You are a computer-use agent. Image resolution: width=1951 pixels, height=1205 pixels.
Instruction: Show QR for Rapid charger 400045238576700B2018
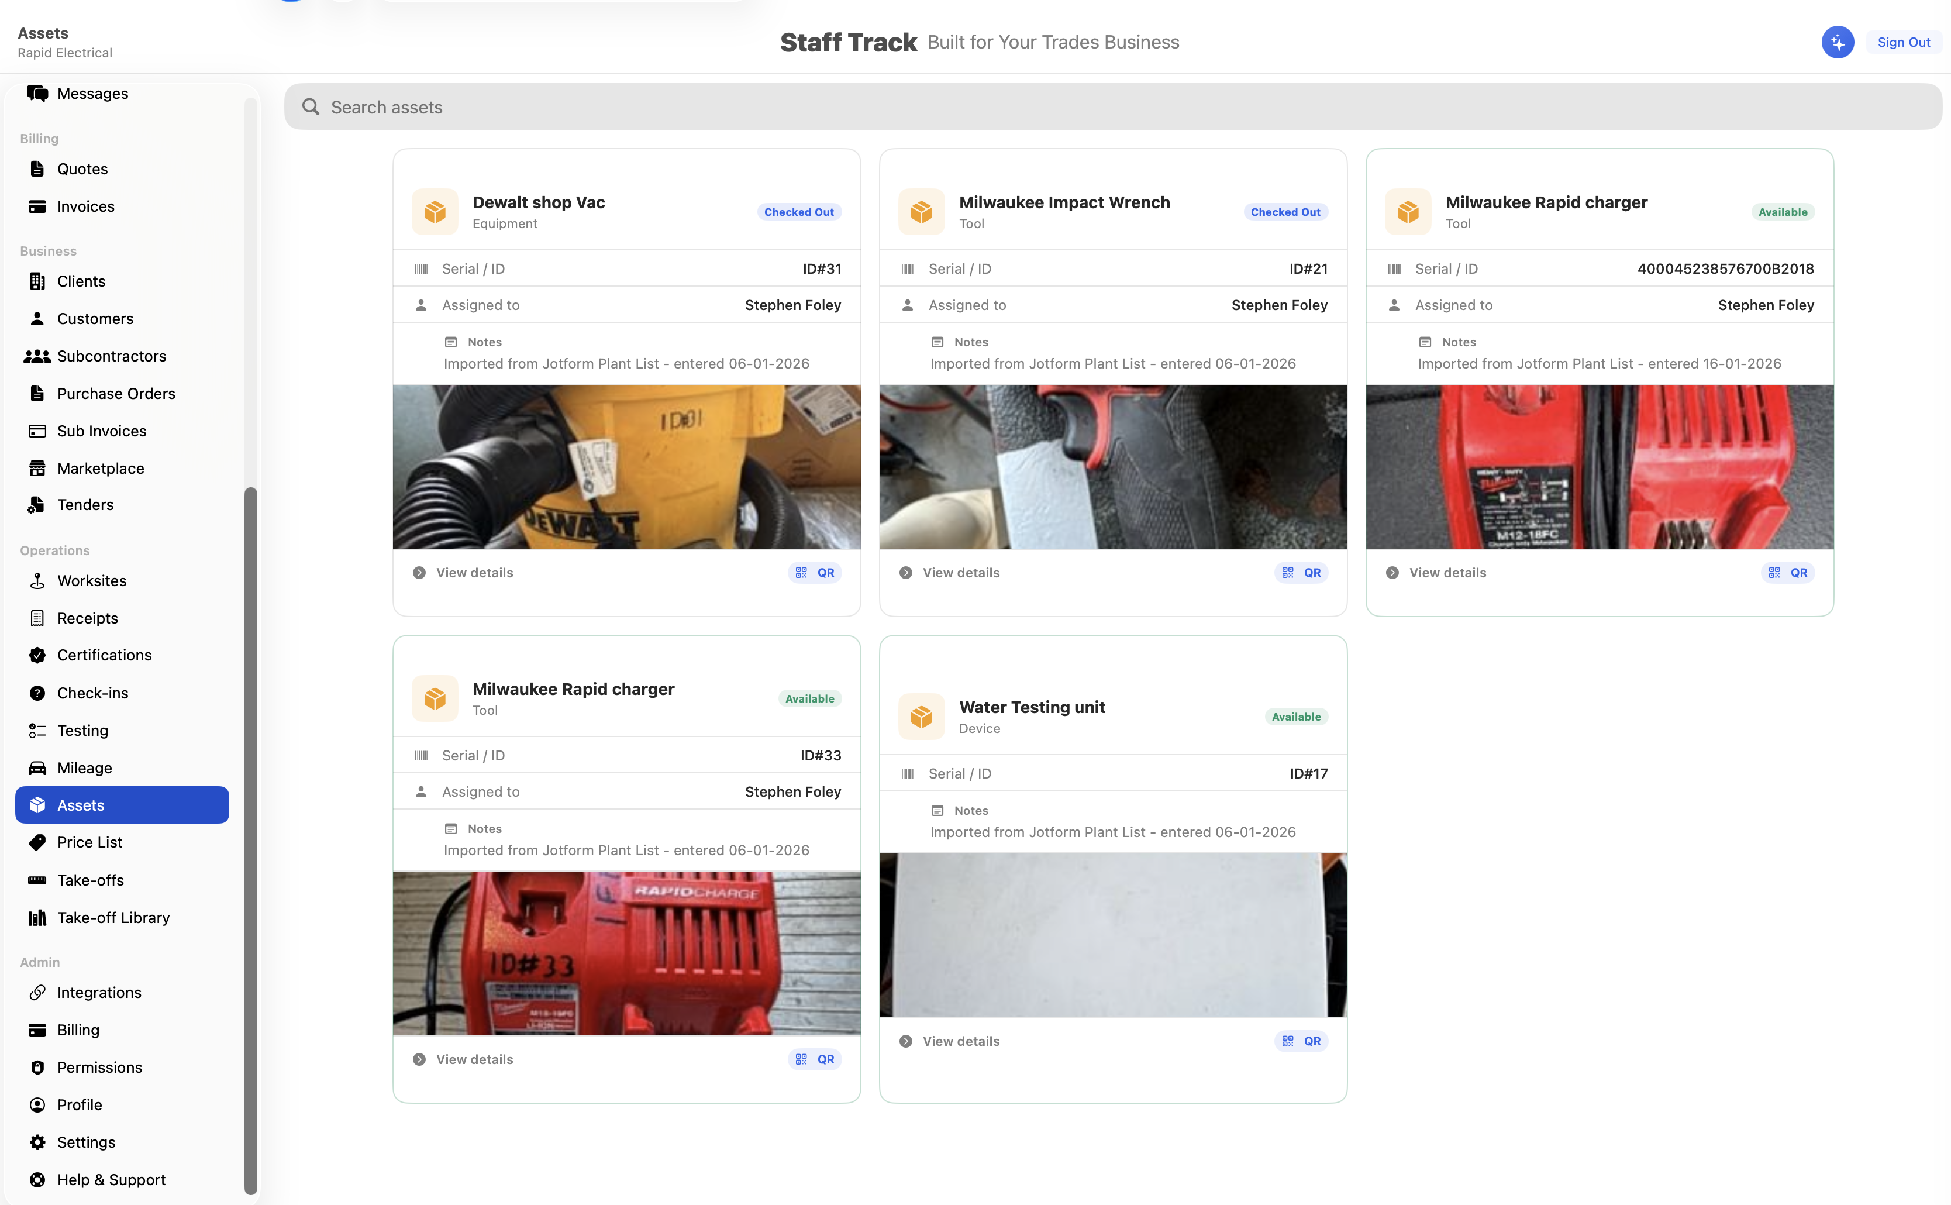(x=1788, y=573)
